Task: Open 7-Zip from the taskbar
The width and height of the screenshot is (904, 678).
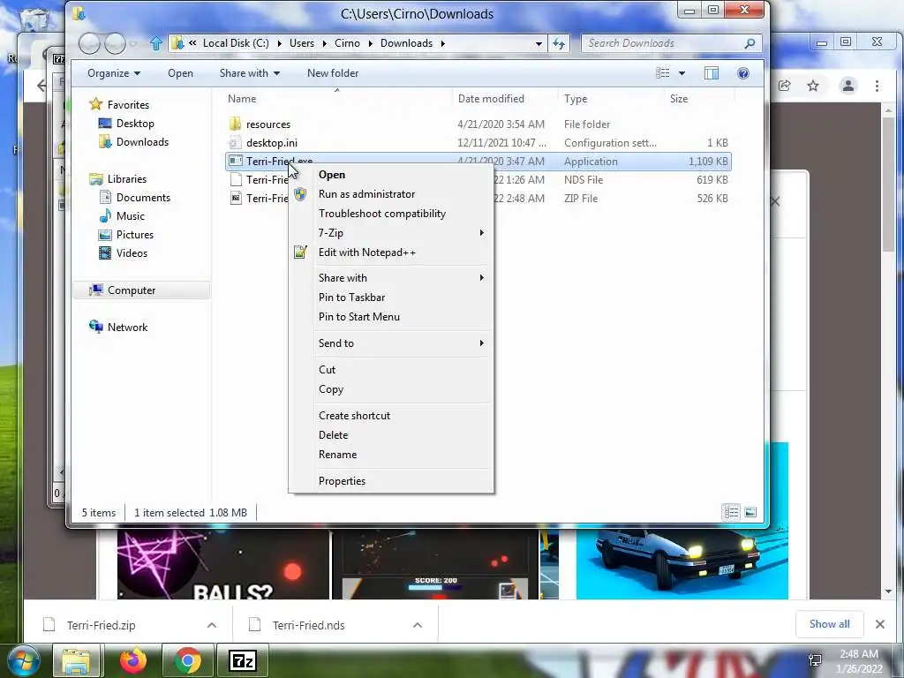Action: click(x=242, y=661)
